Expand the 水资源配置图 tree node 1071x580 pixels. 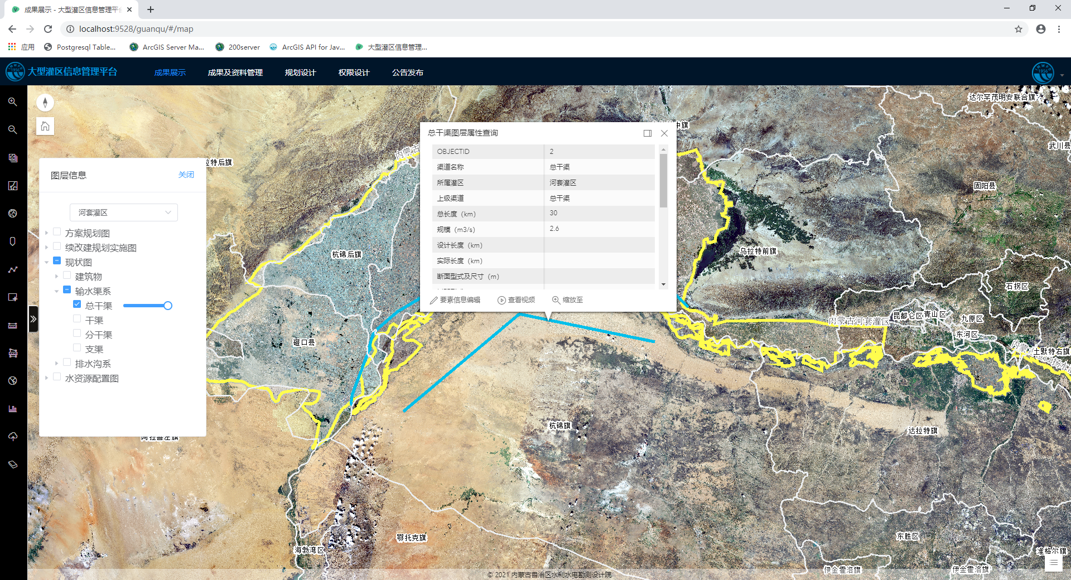pos(46,378)
